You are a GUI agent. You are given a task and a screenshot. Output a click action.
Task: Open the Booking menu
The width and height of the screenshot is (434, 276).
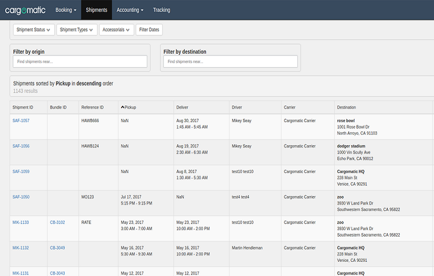(x=66, y=10)
